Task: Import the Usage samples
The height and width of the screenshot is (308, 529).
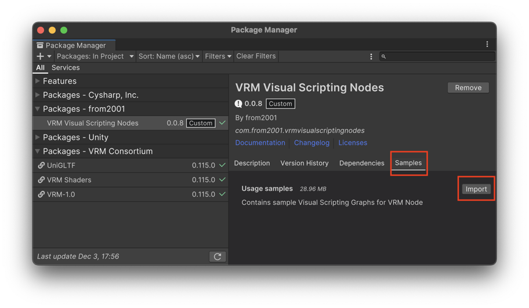Action: point(476,189)
